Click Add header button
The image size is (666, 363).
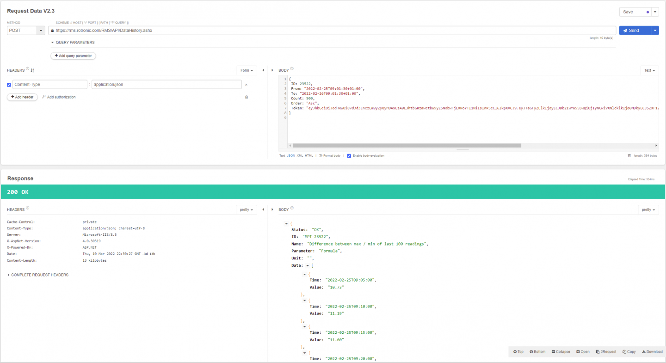22,97
